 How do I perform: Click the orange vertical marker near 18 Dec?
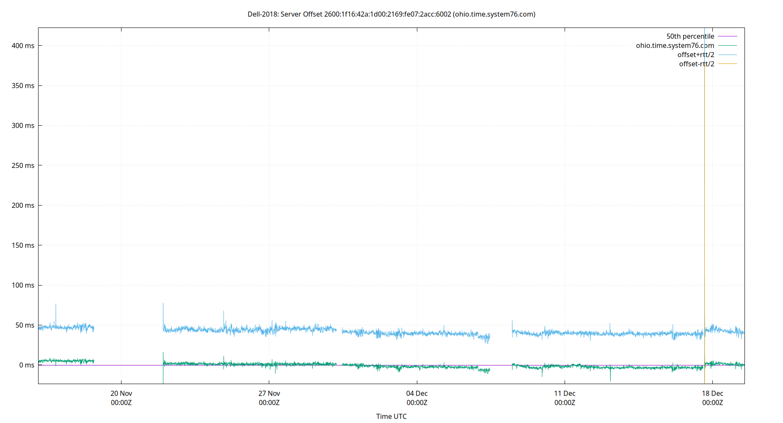705,211
